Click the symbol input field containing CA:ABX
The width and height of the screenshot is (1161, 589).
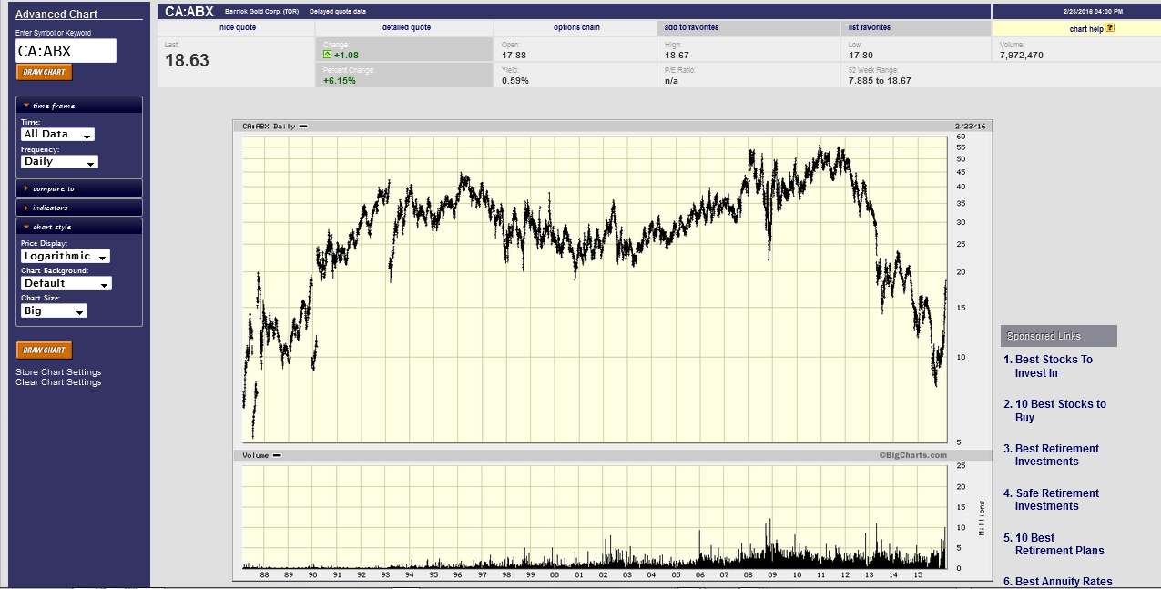pyautogui.click(x=66, y=51)
